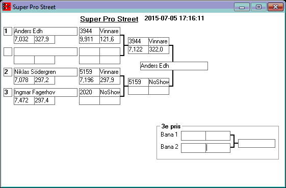Image resolution: width=286 pixels, height=188 pixels.
Task: Select the 3e pris winner field
Action: tap(256, 143)
